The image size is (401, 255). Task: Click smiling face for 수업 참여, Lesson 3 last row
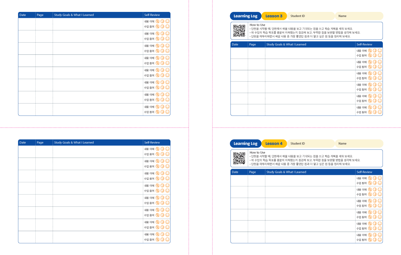[x=380, y=112]
